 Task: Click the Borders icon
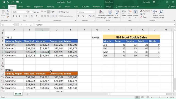26,16
